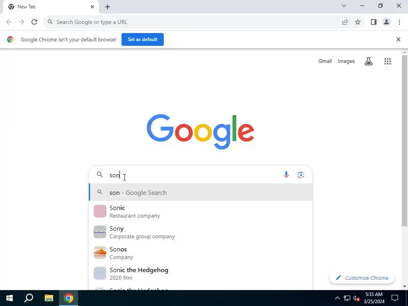
Task: Open the taskbar clock showing 5:33 AM
Action: pyautogui.click(x=374, y=298)
